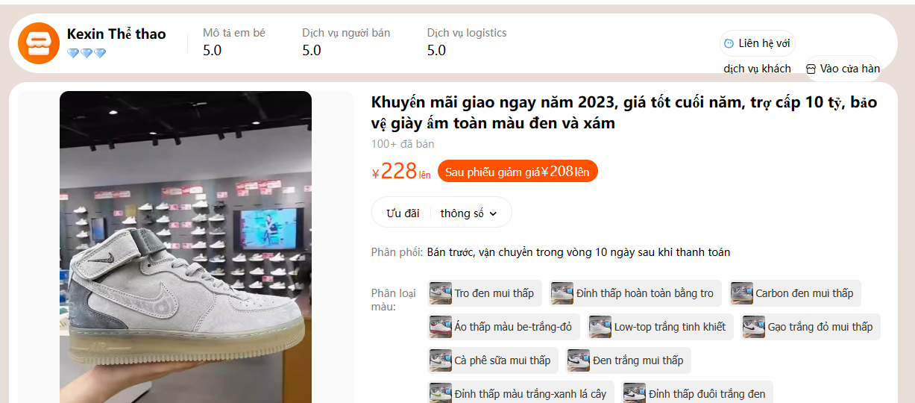Image resolution: width=915 pixels, height=403 pixels.
Task: Click the Dịch vụ logistics 5.0 rating
Action: click(467, 42)
